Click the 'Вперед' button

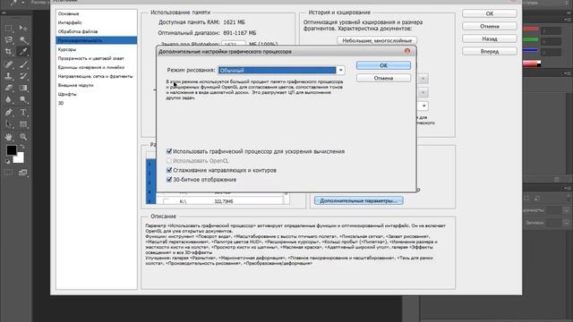pyautogui.click(x=490, y=51)
